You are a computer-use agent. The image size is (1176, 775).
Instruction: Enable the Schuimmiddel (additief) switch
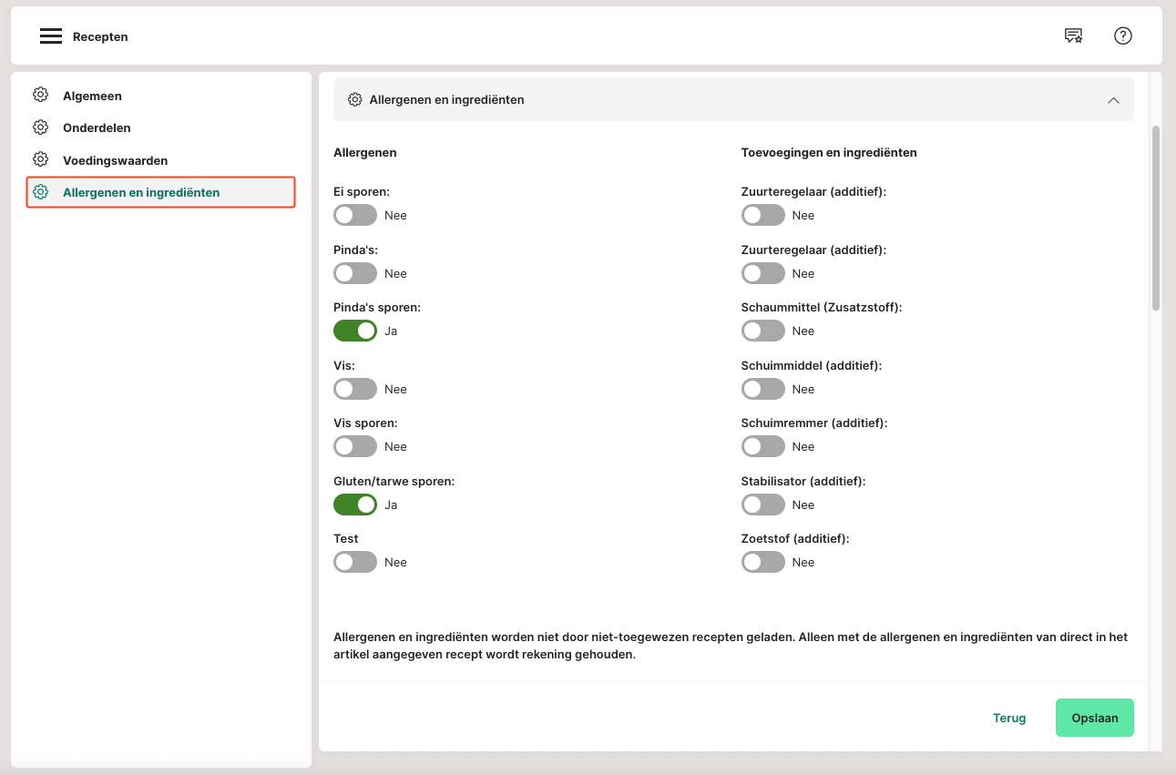763,389
